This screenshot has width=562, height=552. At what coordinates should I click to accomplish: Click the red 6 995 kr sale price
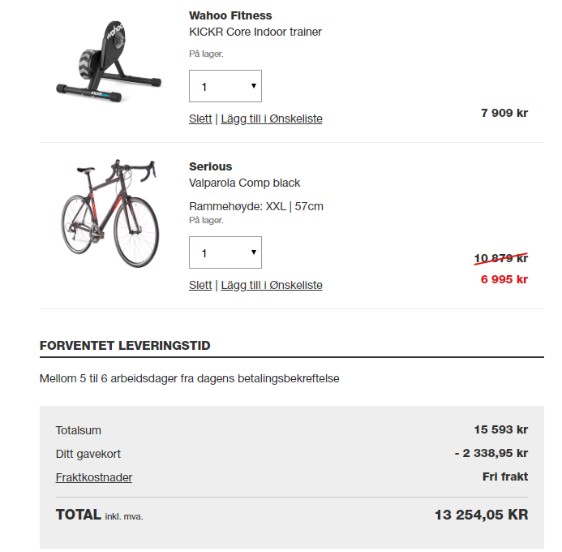coord(504,279)
